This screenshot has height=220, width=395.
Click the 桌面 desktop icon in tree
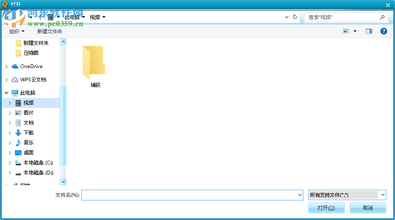tap(18, 153)
